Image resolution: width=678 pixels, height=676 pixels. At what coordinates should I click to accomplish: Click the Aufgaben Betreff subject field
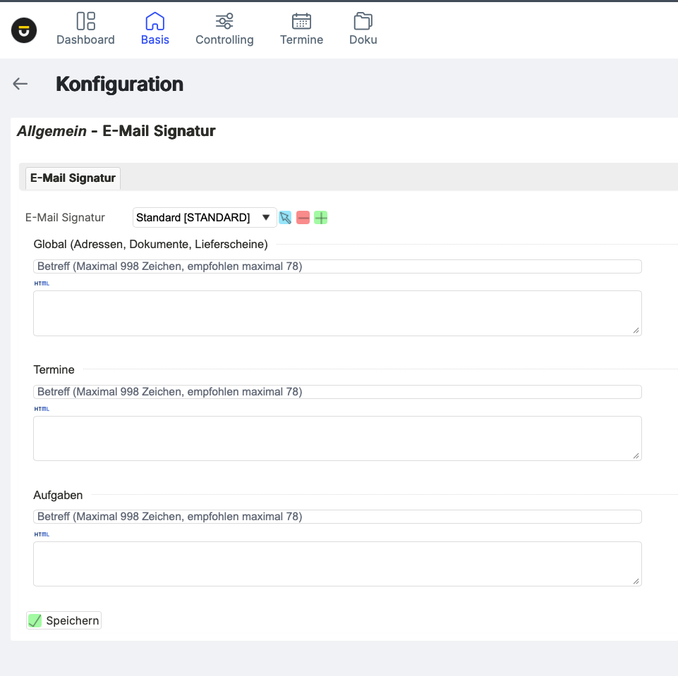coord(337,517)
